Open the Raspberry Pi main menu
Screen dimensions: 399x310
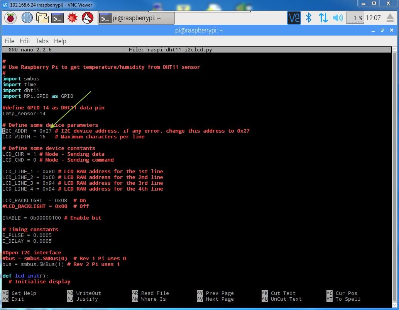(10, 18)
